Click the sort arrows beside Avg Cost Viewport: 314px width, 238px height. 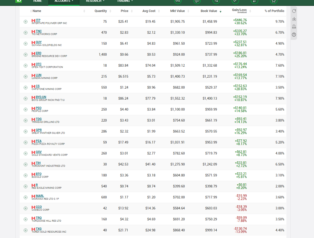(159, 11)
